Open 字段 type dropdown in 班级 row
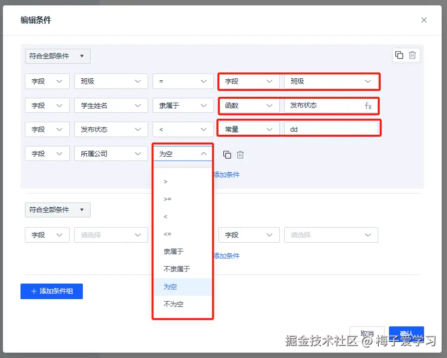 47,81
